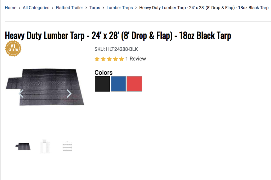Open the second thumbnail diagram image
Viewport: 271px width, 180px height.
45,146
